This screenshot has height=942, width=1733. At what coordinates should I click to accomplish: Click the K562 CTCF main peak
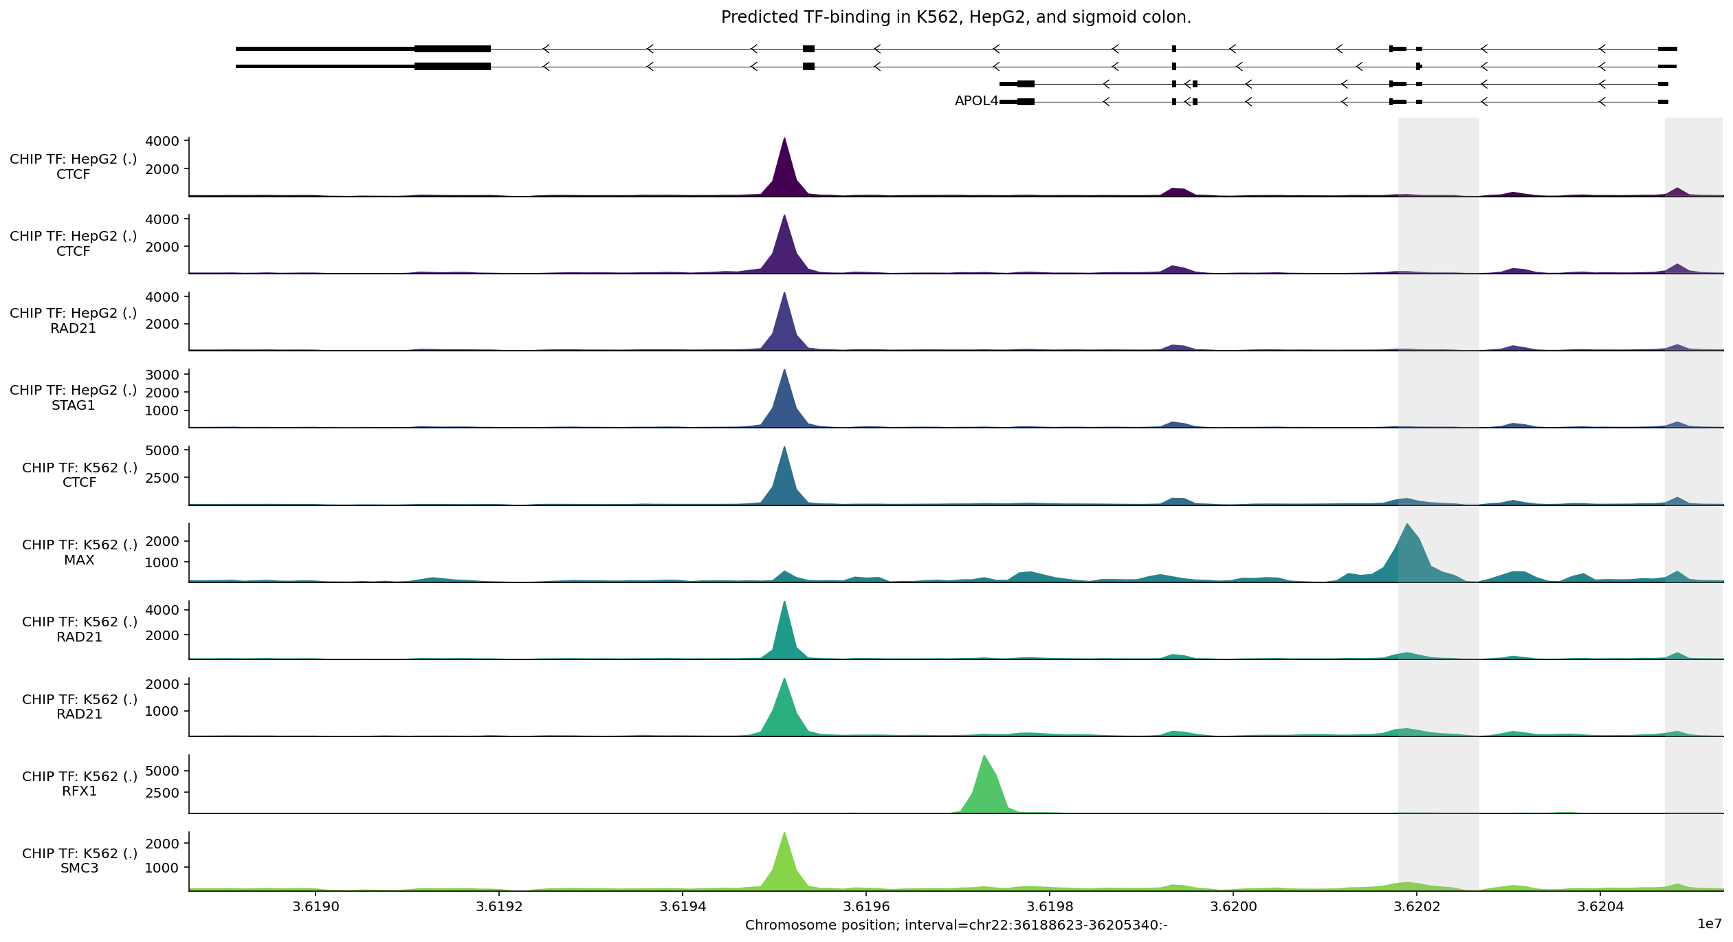785,481
